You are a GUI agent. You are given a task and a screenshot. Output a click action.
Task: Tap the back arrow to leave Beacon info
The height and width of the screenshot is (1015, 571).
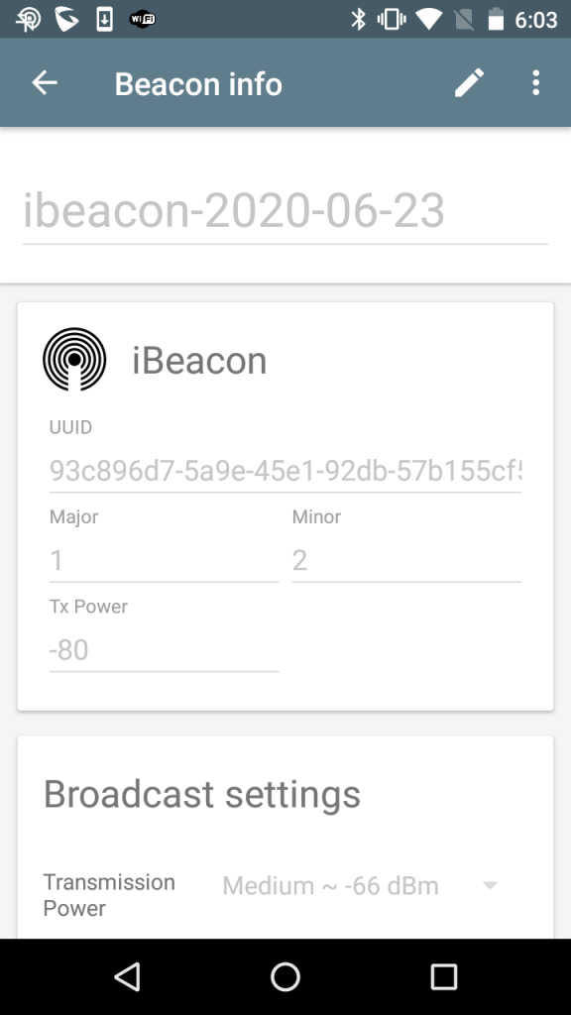pyautogui.click(x=44, y=82)
